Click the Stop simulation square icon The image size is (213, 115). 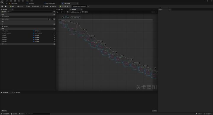point(65,6)
